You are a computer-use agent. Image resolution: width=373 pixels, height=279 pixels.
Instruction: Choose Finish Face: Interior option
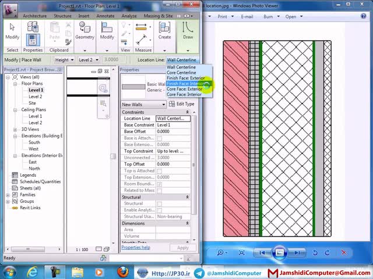click(x=189, y=84)
